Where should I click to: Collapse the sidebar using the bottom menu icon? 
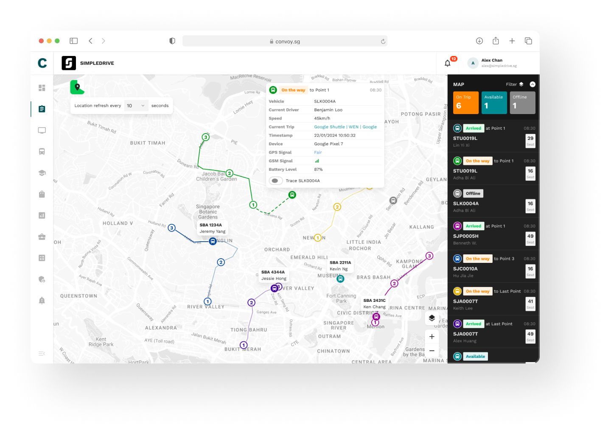click(42, 354)
